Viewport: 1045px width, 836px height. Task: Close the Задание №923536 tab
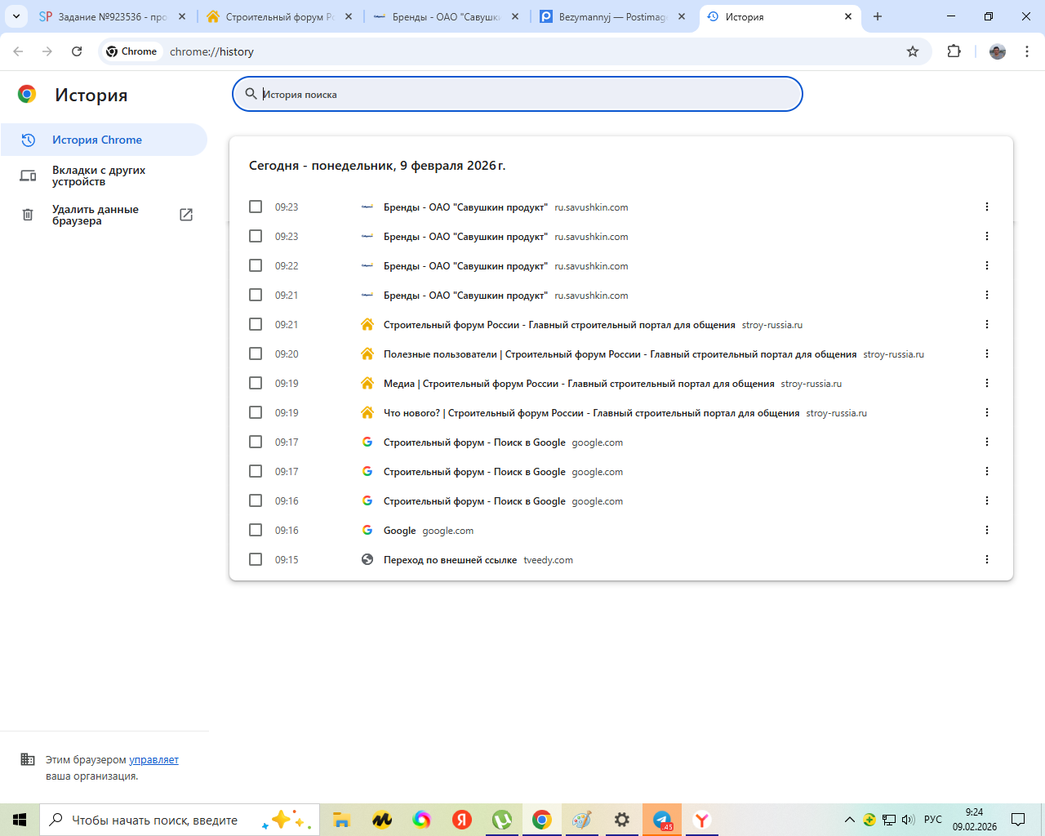pyautogui.click(x=182, y=16)
